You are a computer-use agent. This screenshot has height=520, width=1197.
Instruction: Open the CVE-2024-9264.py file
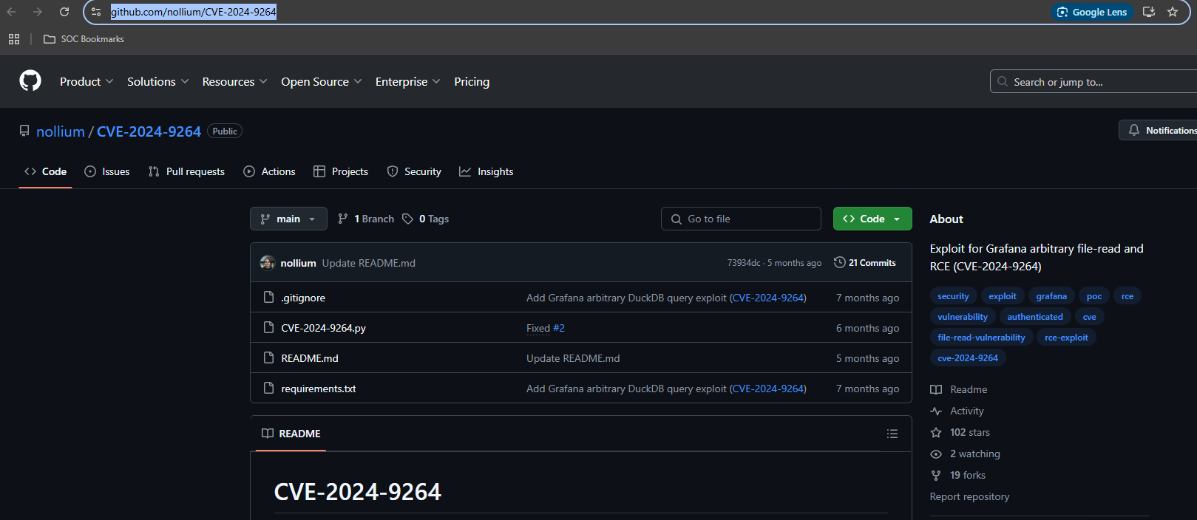(323, 328)
